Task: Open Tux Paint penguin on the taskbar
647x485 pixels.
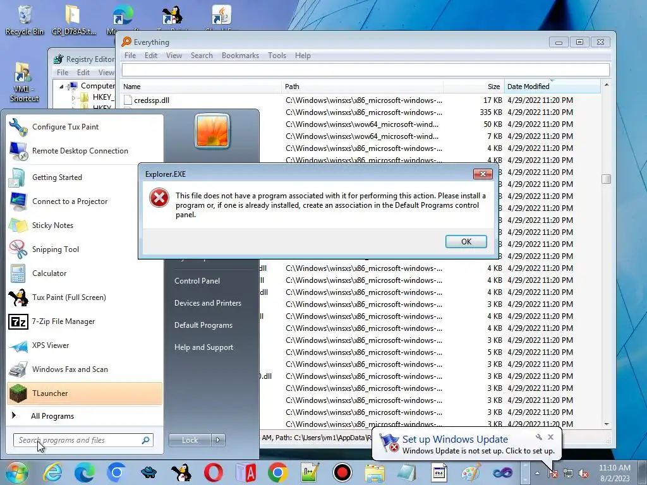Action: pyautogui.click(x=181, y=472)
